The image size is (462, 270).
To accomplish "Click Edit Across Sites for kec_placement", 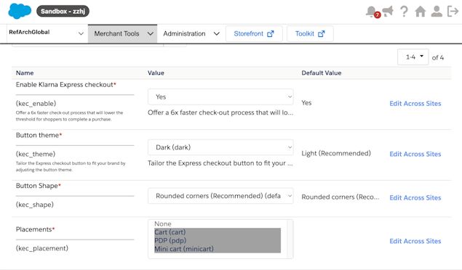I will (415, 241).
